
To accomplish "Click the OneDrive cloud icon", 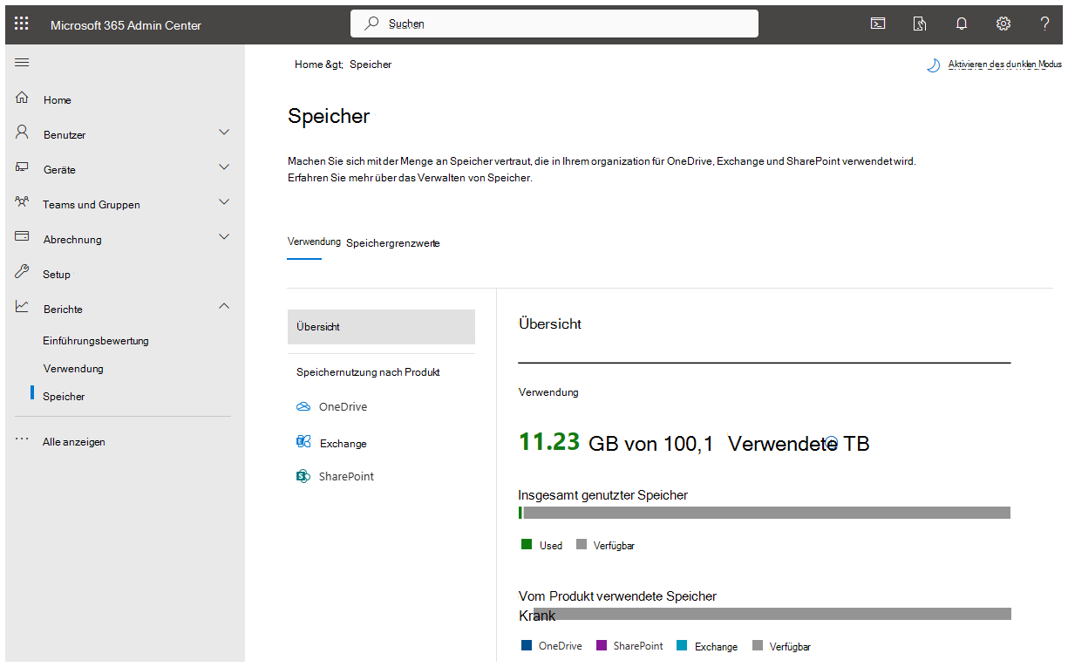I will [303, 407].
